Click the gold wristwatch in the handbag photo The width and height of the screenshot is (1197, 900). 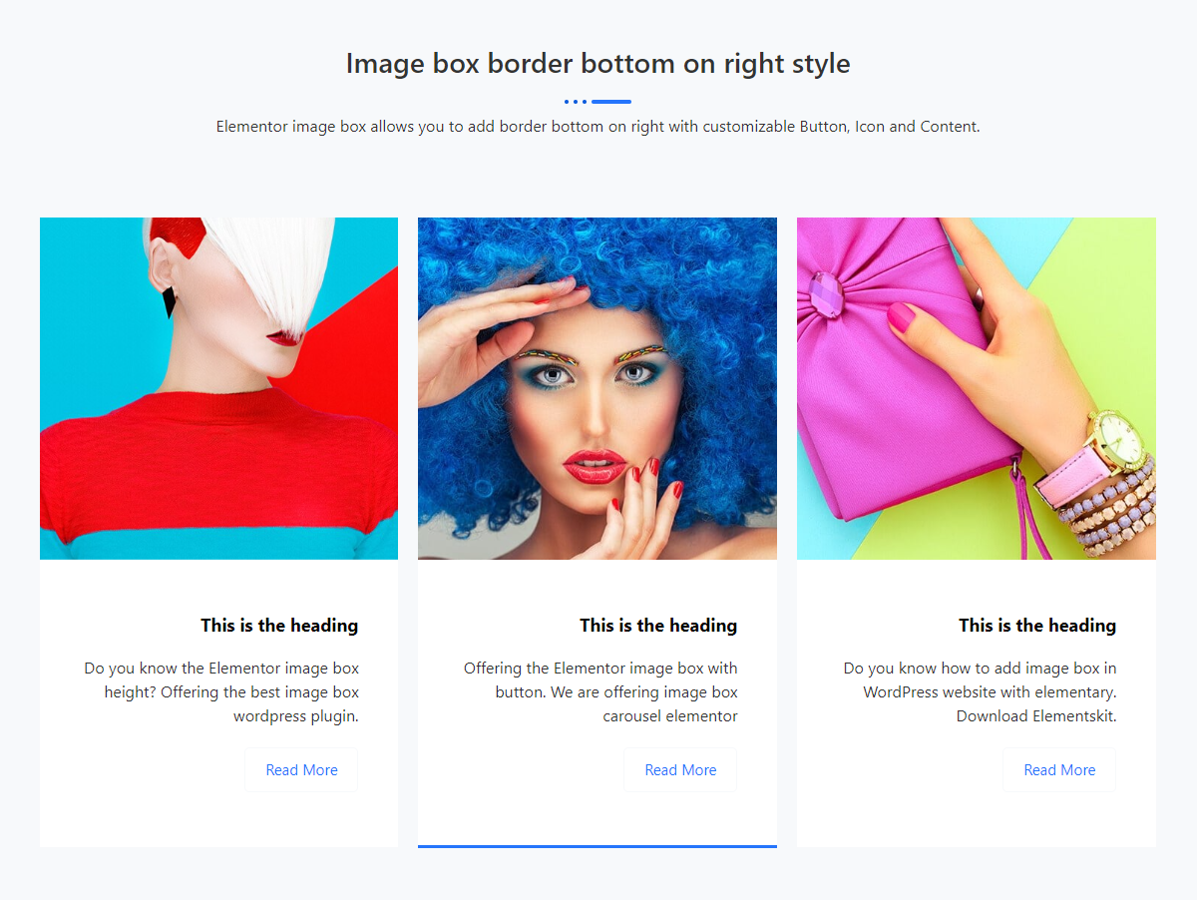coord(1115,437)
